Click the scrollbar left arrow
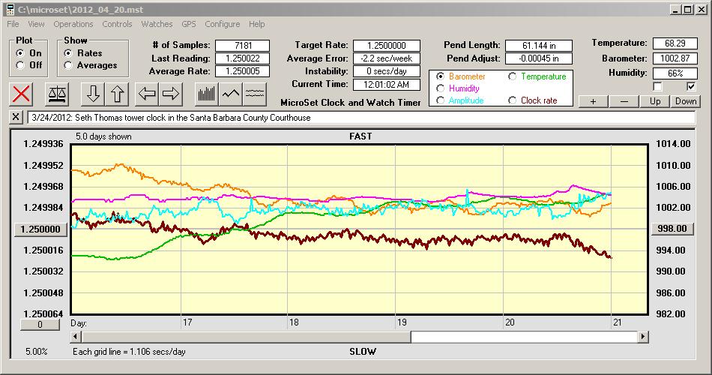This screenshot has height=375, width=712. 76,337
